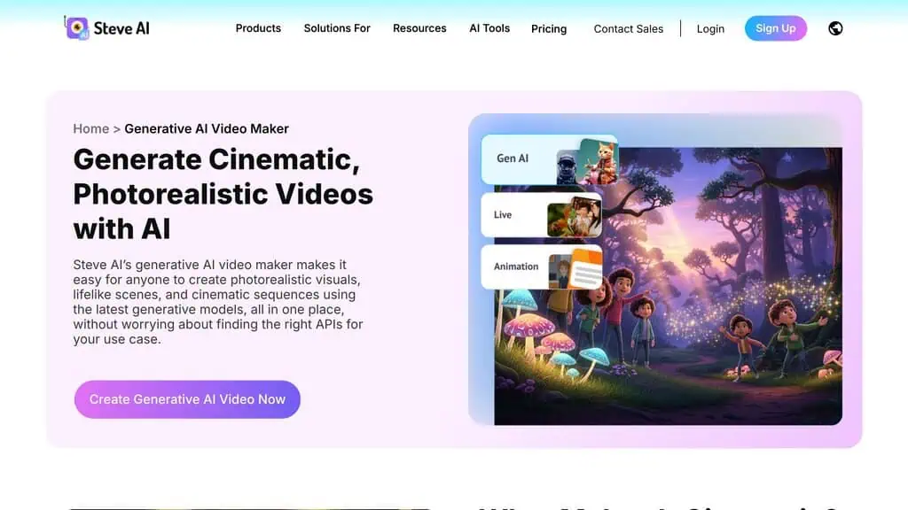Click the Sign Up button

(775, 28)
